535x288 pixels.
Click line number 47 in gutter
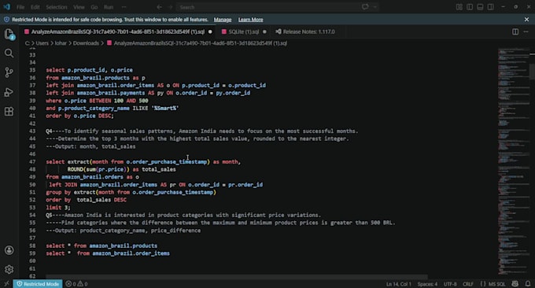pos(32,162)
